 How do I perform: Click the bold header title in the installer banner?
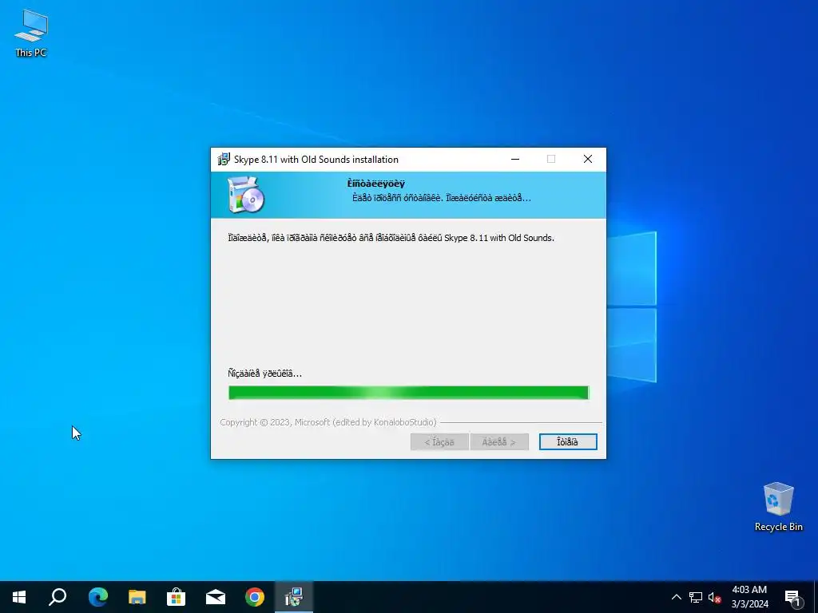pyautogui.click(x=375, y=184)
